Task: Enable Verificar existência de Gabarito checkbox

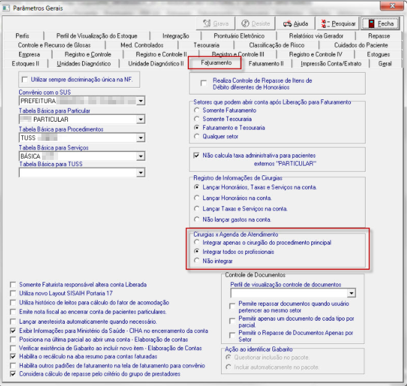Action: click(x=13, y=348)
